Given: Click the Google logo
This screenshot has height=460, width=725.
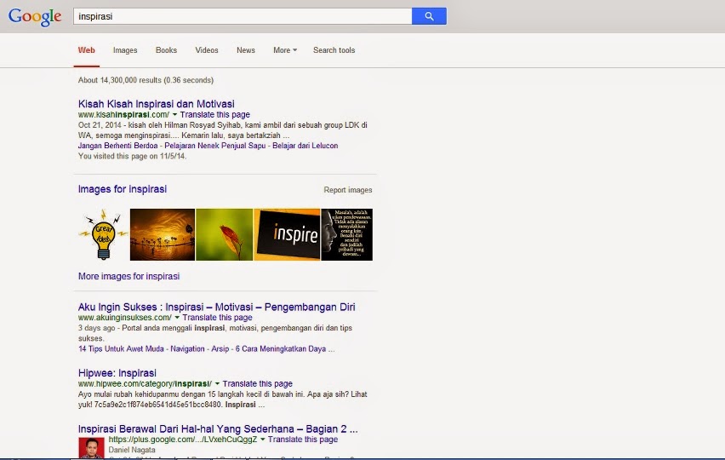Looking at the screenshot, I should point(35,17).
